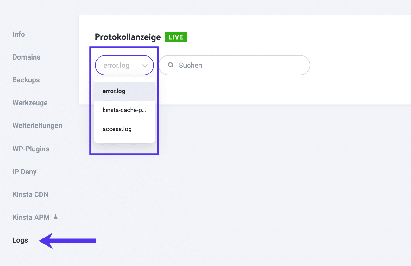Expand the log file dropdown showing error.log
Viewport: 411px width, 266px height.
[124, 65]
